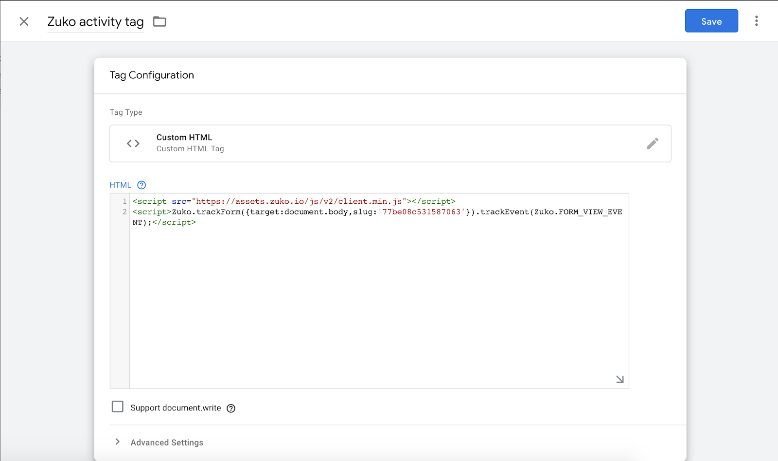Save the Zuko activity tag
Viewport: 778px width, 461px height.
coord(711,21)
